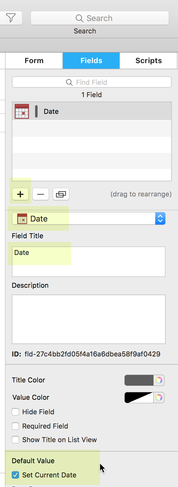Click the Title Color gray swatch
This screenshot has height=487, width=178.
coord(139,380)
